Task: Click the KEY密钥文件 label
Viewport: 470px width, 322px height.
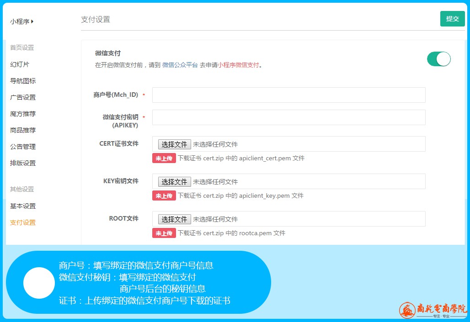Action: (121, 181)
